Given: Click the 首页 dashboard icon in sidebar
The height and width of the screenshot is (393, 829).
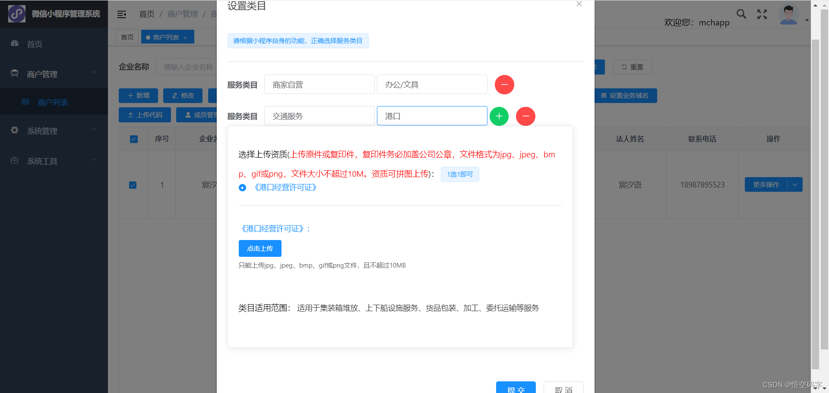Looking at the screenshot, I should (15, 43).
